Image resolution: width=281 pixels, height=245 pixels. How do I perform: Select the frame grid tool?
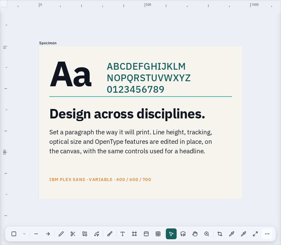click(x=134, y=234)
